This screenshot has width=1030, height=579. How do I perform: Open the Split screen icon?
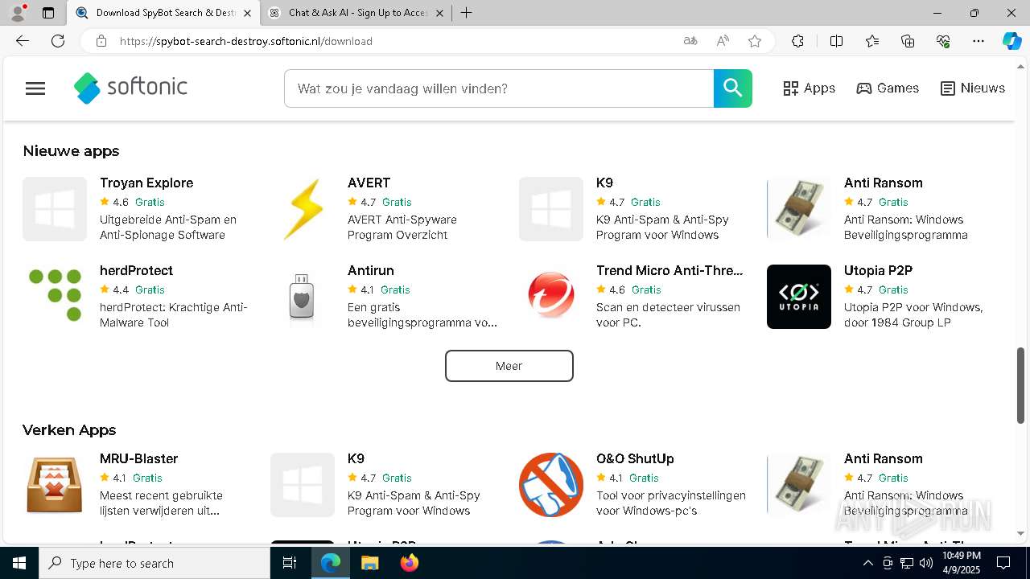point(836,41)
